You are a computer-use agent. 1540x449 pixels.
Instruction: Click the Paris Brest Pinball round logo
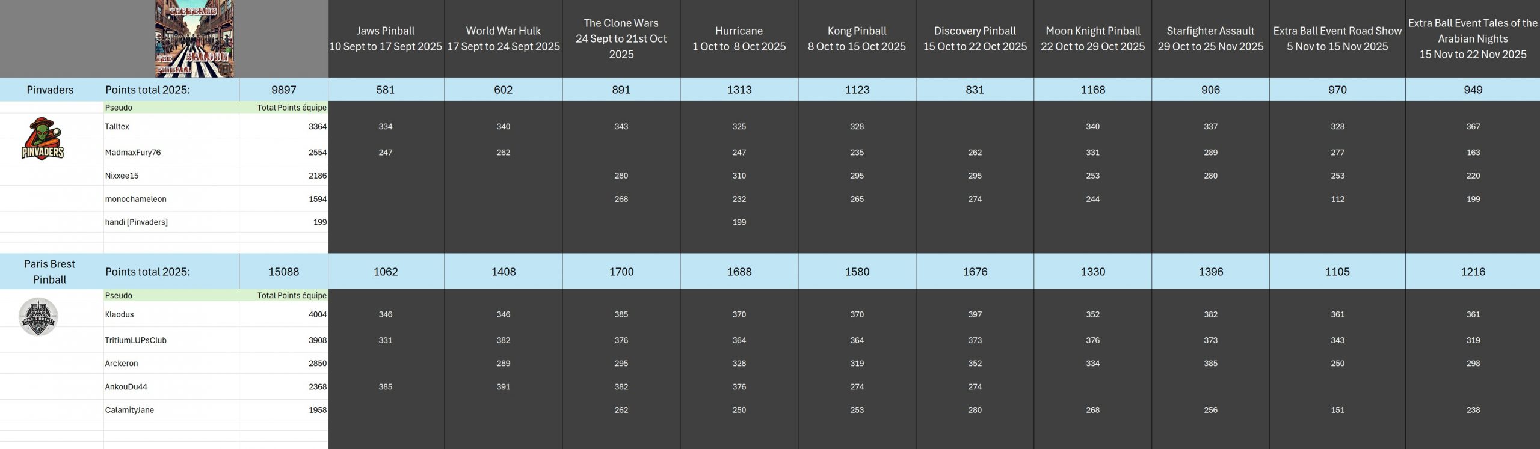point(38,317)
